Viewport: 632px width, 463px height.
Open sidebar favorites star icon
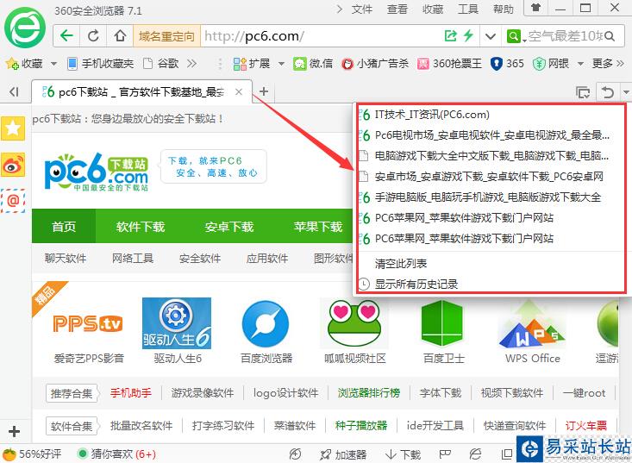(x=13, y=128)
